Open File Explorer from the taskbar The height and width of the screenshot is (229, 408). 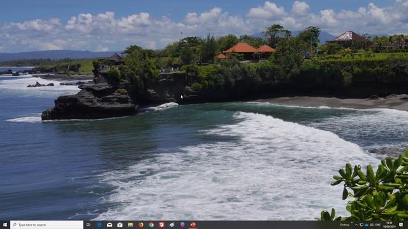[x=130, y=225]
